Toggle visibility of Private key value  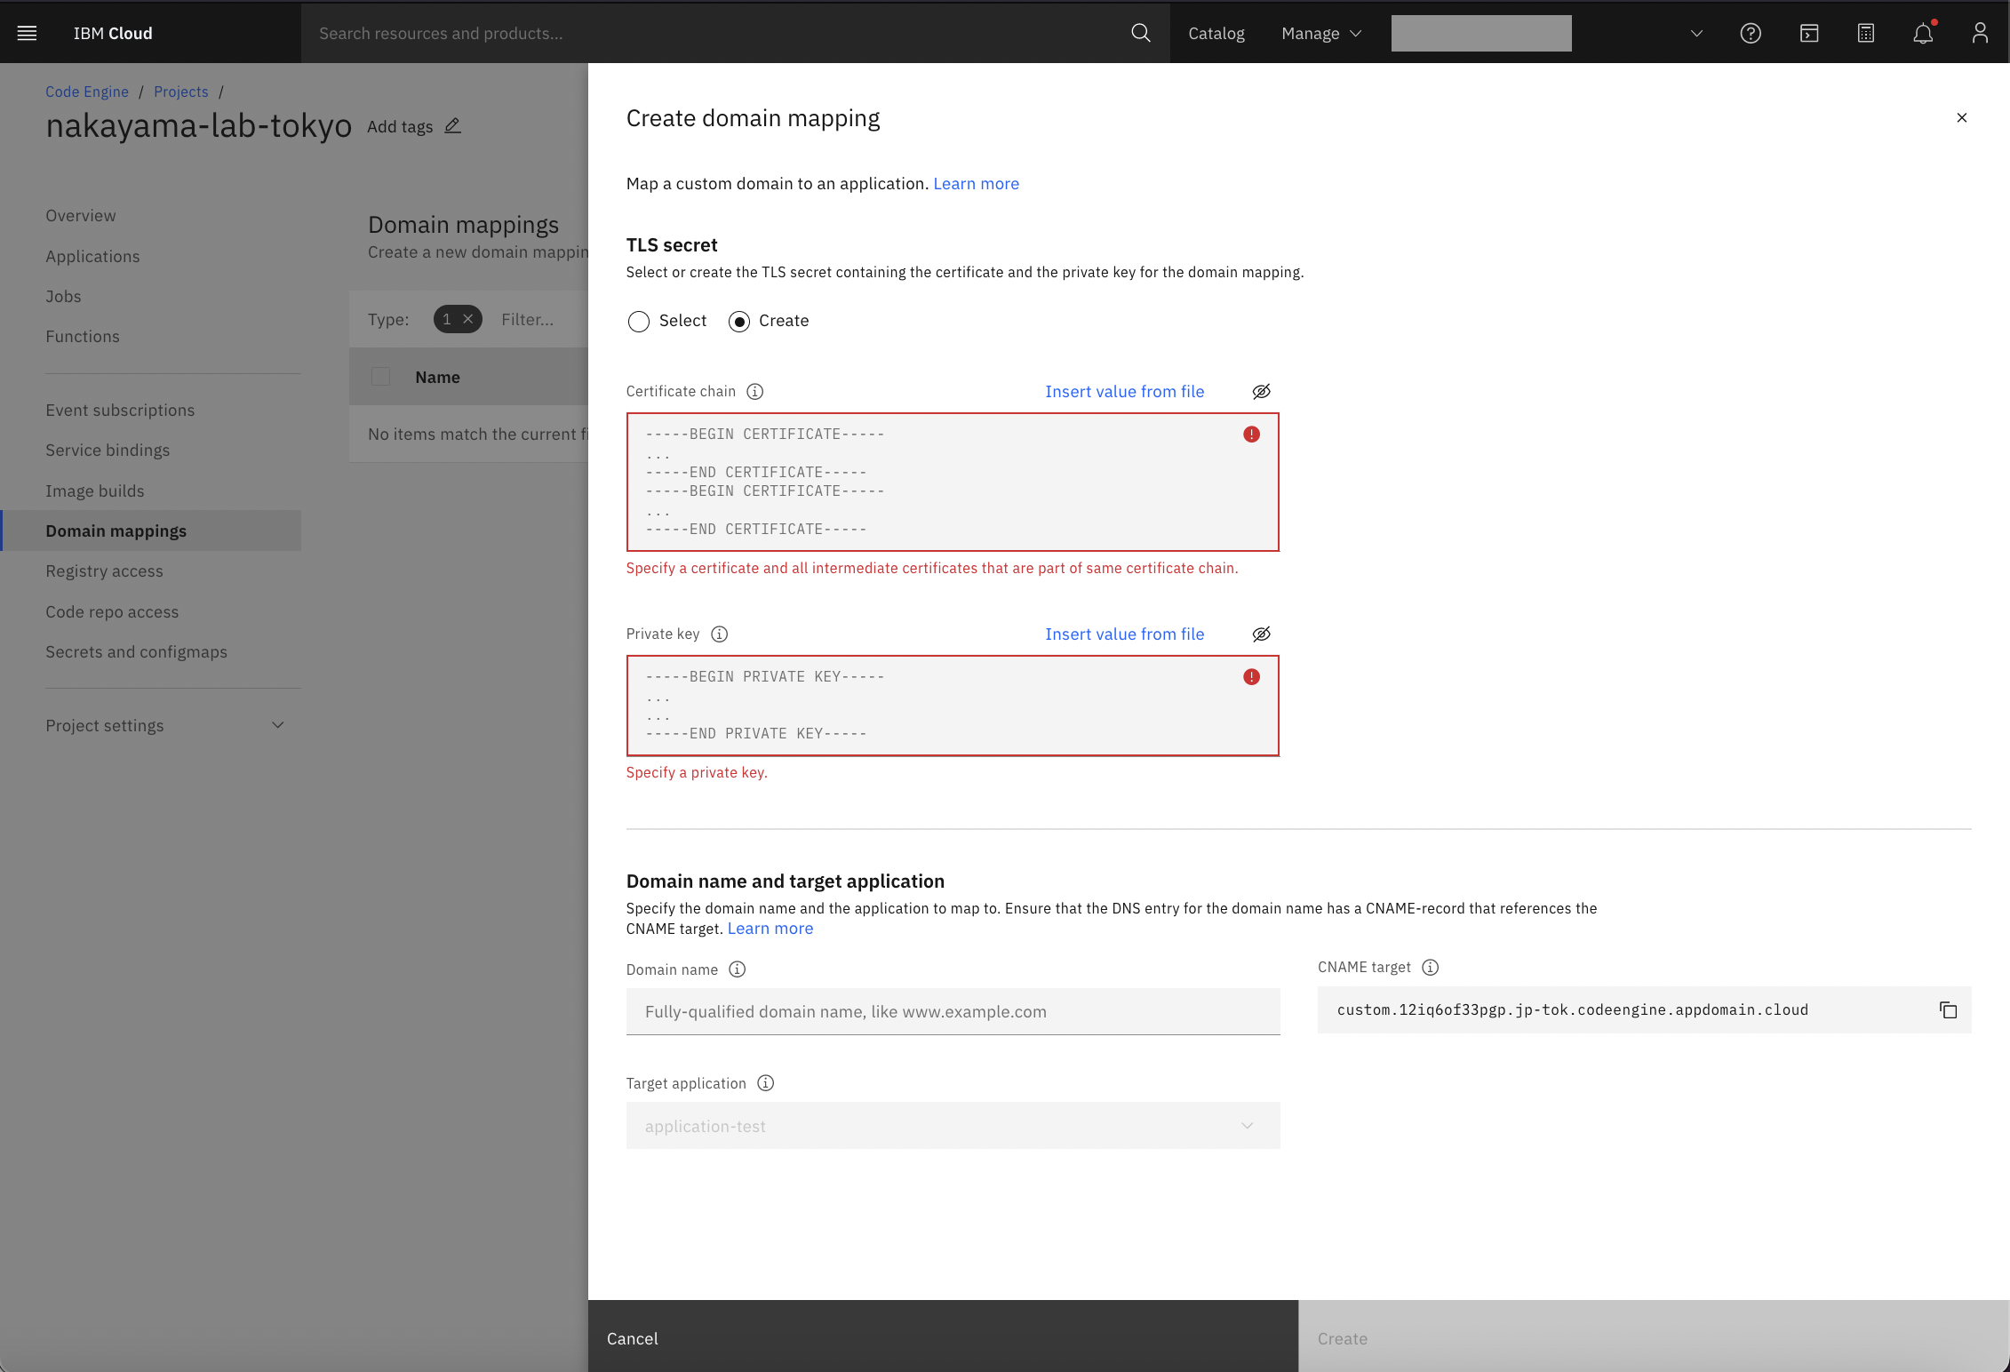1262,634
